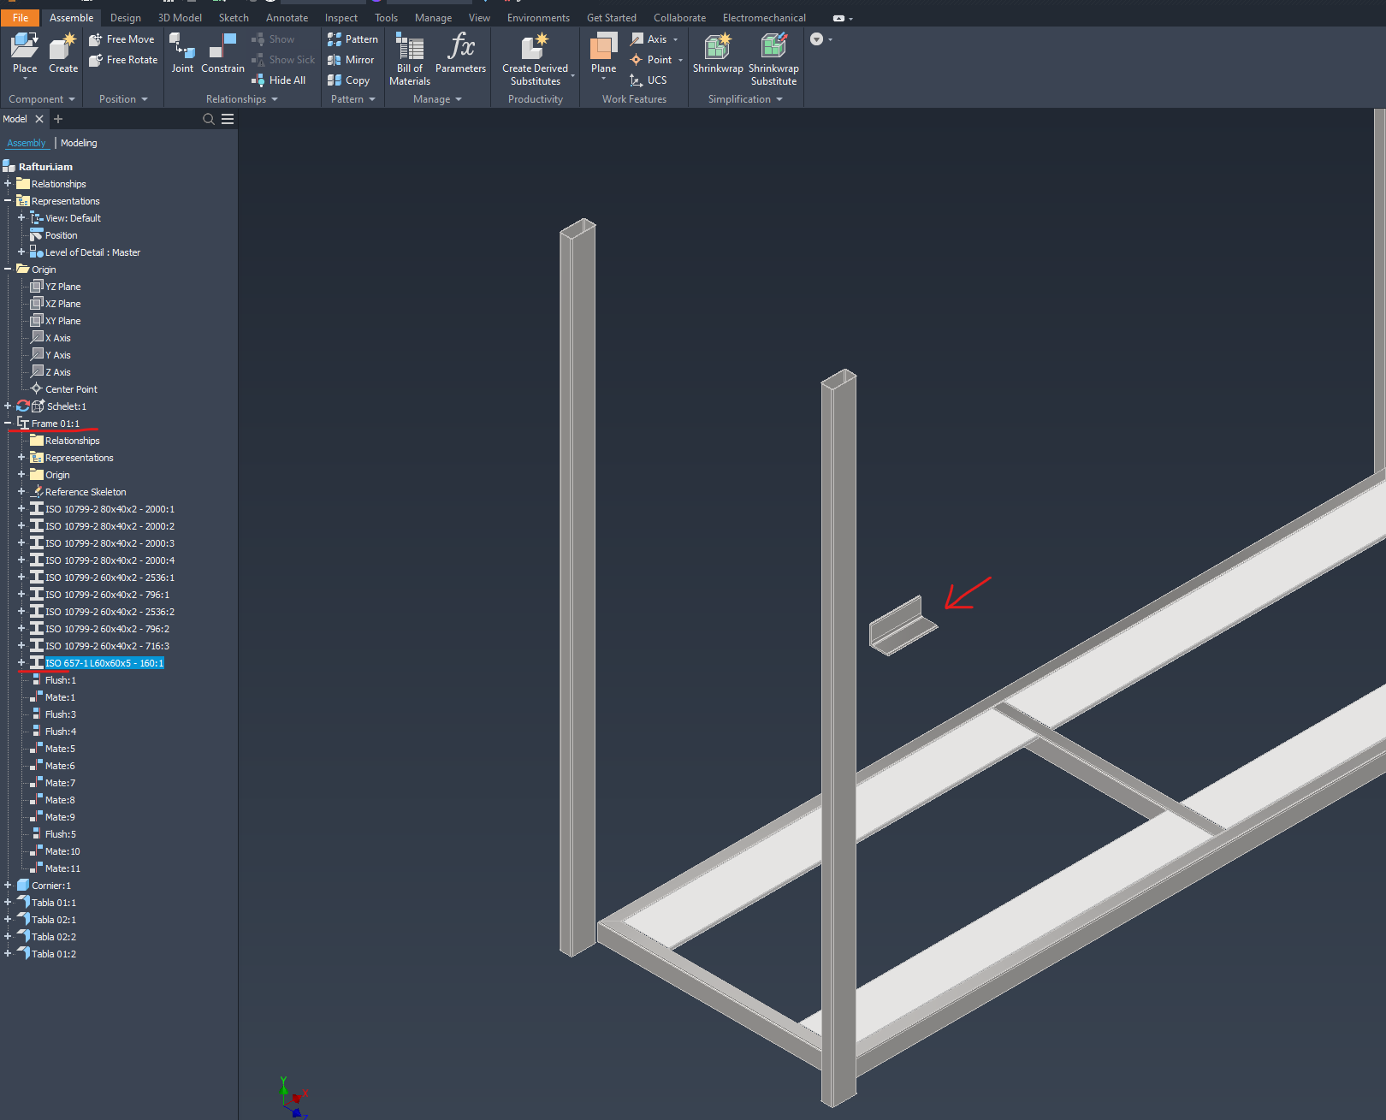Switch to the Inspect ribbon tab
Screen dimensions: 1386x1120
(341, 17)
